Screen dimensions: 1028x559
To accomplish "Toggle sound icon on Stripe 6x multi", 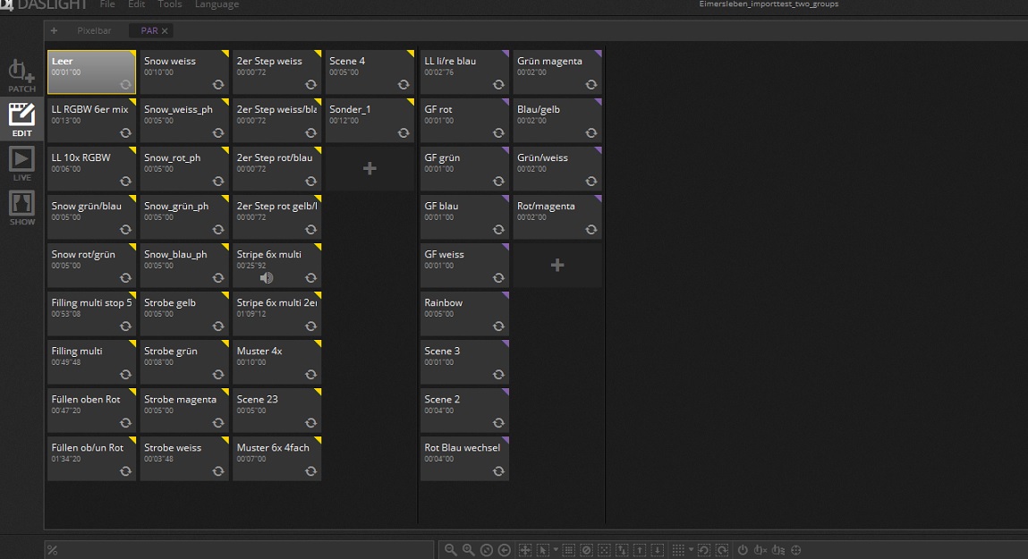I will click(x=267, y=278).
